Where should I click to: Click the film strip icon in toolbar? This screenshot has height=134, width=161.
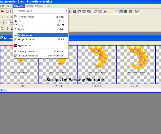pos(130,11)
